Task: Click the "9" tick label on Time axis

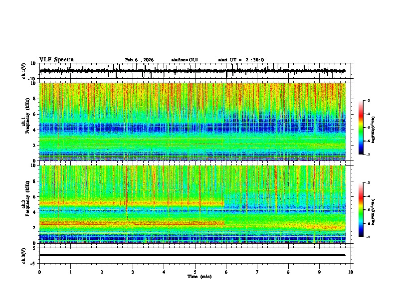Action: (319, 272)
